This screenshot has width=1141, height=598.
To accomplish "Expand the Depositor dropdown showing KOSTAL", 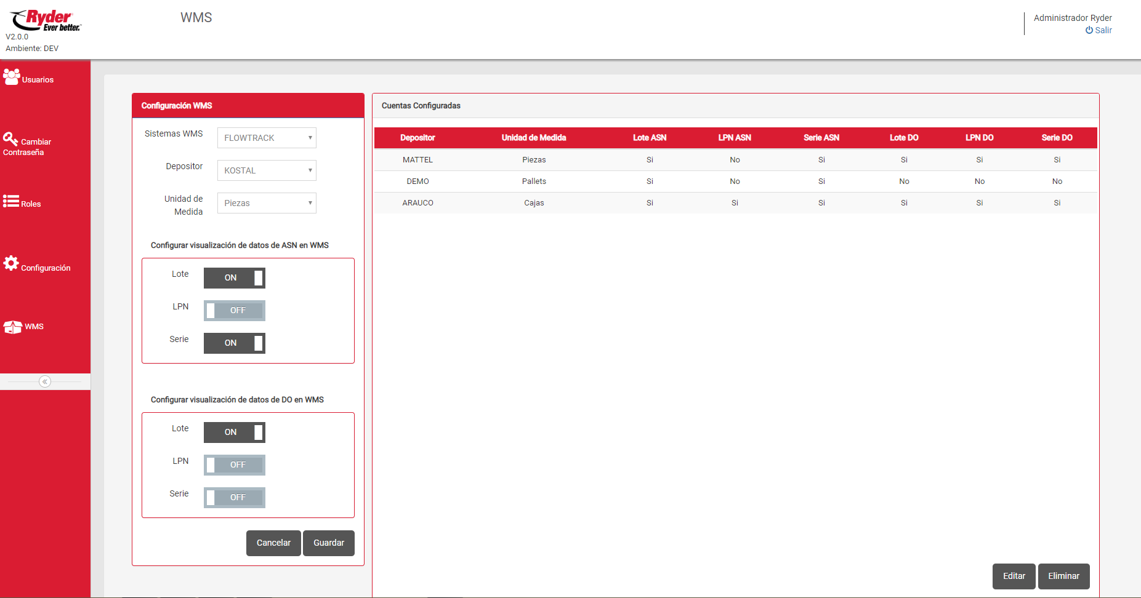I will 267,170.
